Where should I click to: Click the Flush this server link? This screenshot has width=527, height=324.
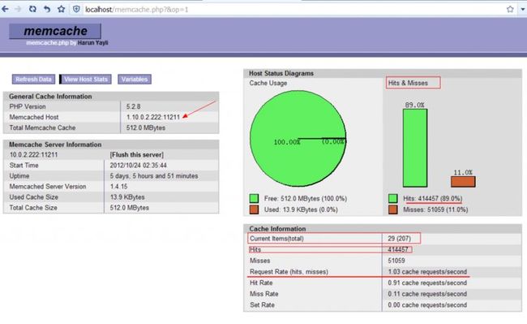(137, 155)
